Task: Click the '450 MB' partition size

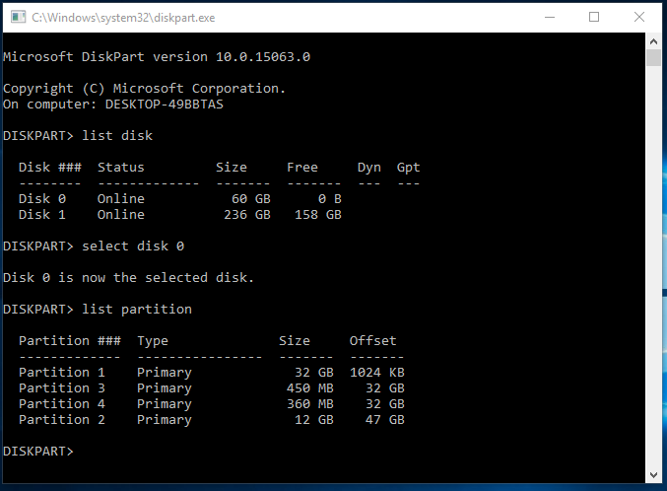Action: coord(310,387)
